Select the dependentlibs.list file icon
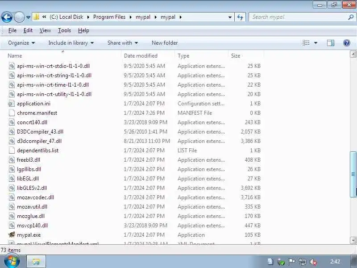357x268 pixels. tap(12, 150)
